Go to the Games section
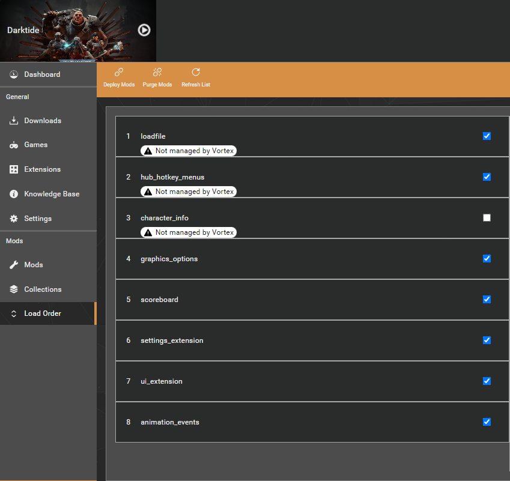Screen dimensions: 510x481 (x=35, y=145)
